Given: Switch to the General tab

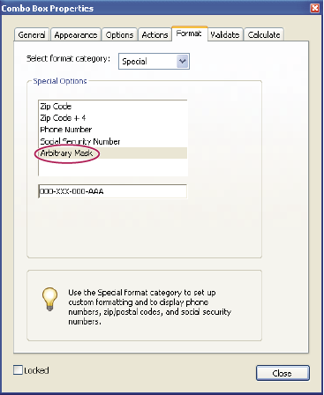Looking at the screenshot, I should click(x=32, y=34).
